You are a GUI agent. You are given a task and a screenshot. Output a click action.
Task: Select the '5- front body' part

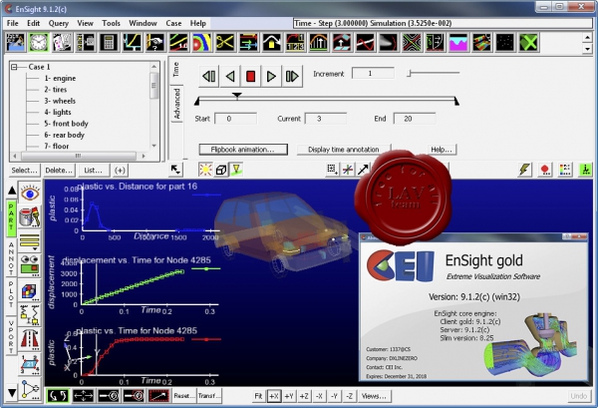[x=66, y=124]
